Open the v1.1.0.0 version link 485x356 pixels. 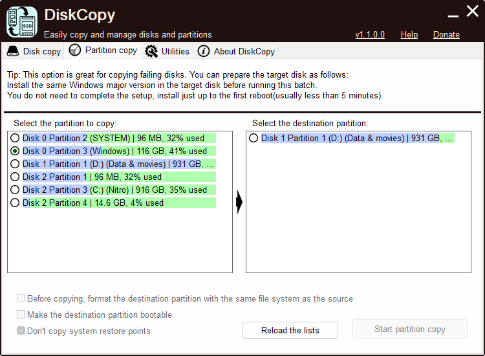[370, 35]
